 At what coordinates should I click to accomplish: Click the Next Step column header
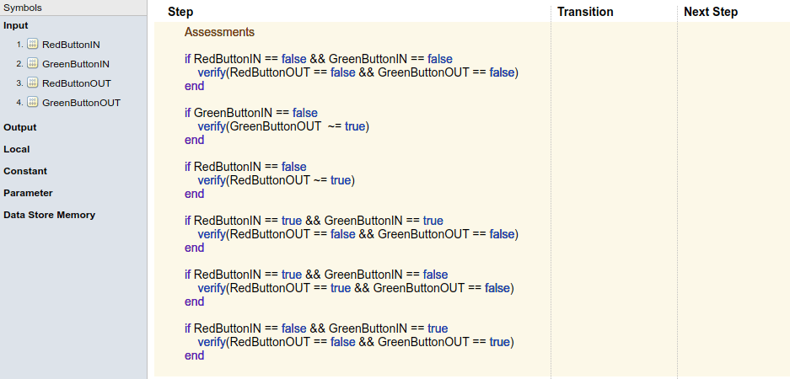click(x=711, y=12)
